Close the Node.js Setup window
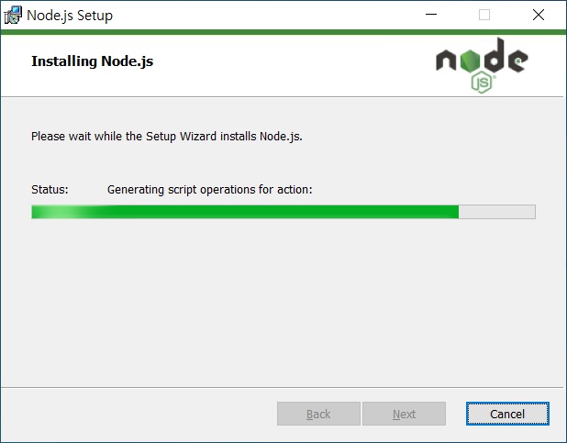The image size is (567, 443). pos(539,15)
